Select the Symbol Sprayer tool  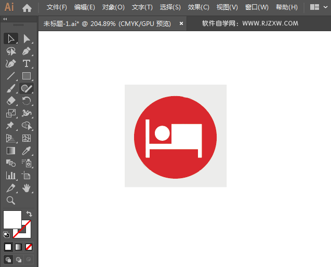(x=27, y=163)
